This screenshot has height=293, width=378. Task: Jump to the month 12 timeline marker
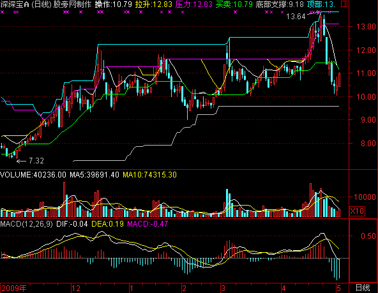[76, 288]
